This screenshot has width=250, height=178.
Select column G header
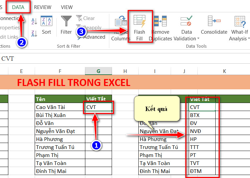tap(99, 71)
